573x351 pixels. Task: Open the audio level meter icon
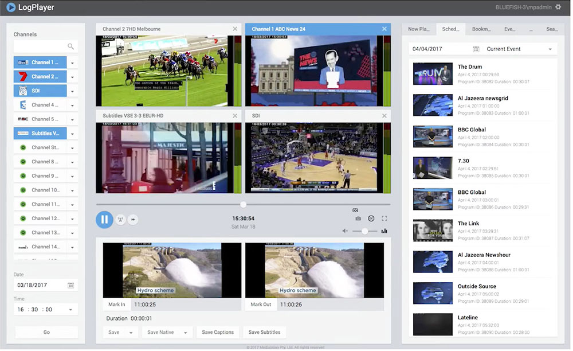pos(384,231)
